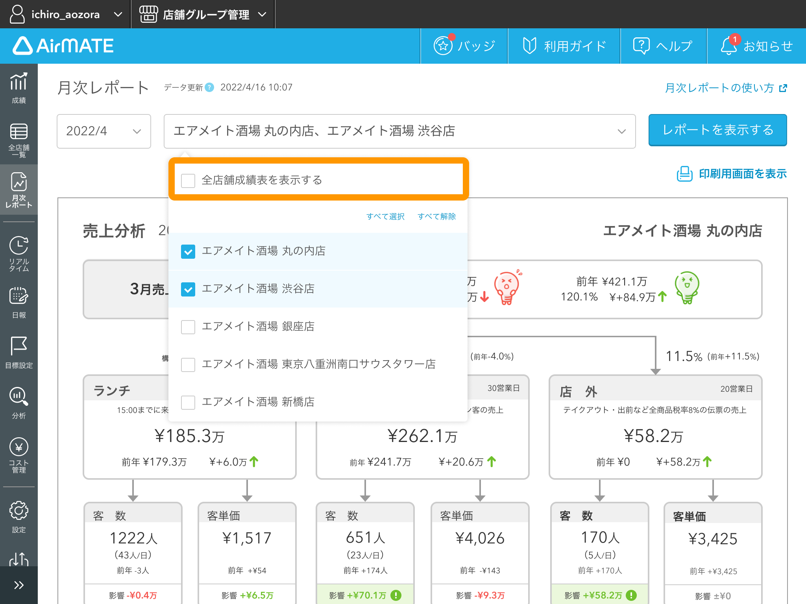806x604 pixels.
Task: Check エアメイト酒場 新橋店 checkbox
Action: [188, 402]
